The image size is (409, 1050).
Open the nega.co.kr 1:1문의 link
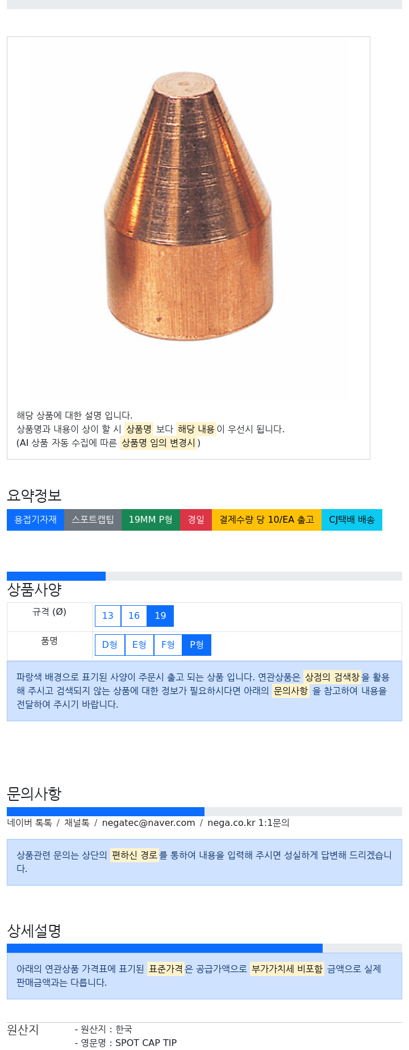[x=248, y=822]
